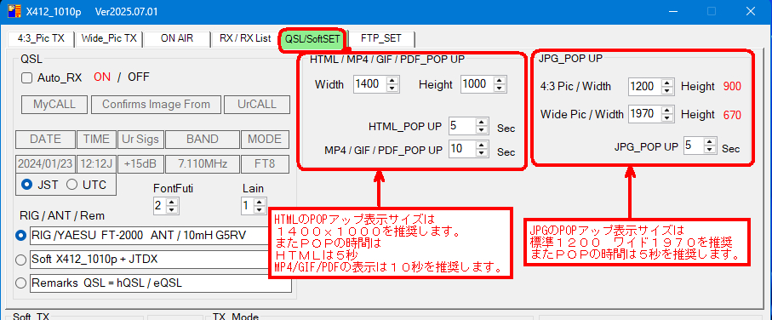Click the Confirms Image From button
Image resolution: width=772 pixels, height=320 pixels.
(156, 105)
